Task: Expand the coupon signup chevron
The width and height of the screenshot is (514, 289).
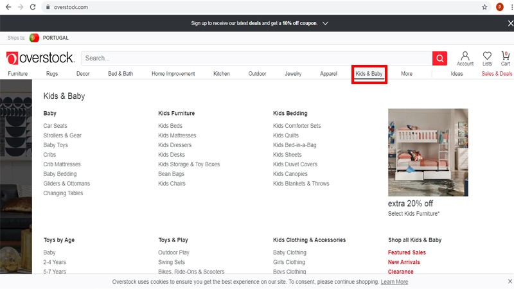Action: point(326,23)
